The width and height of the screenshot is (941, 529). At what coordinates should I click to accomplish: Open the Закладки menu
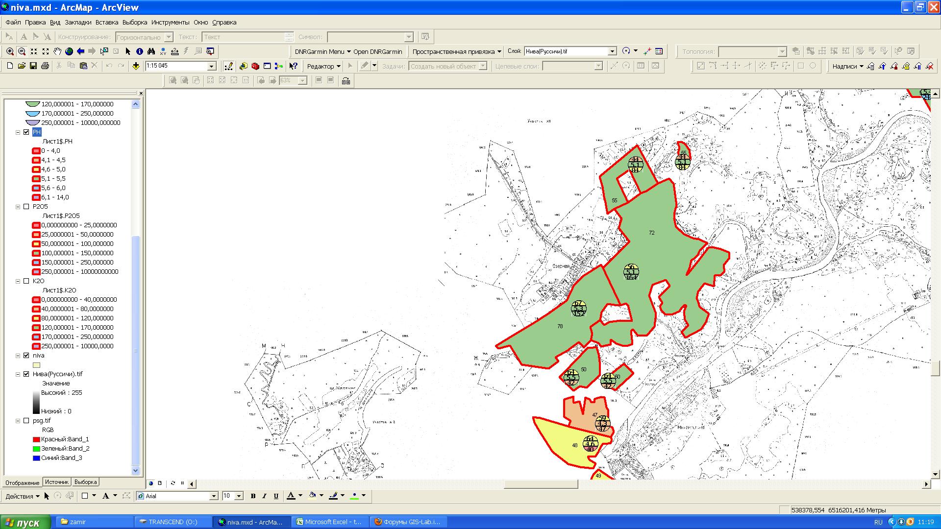[x=78, y=23]
